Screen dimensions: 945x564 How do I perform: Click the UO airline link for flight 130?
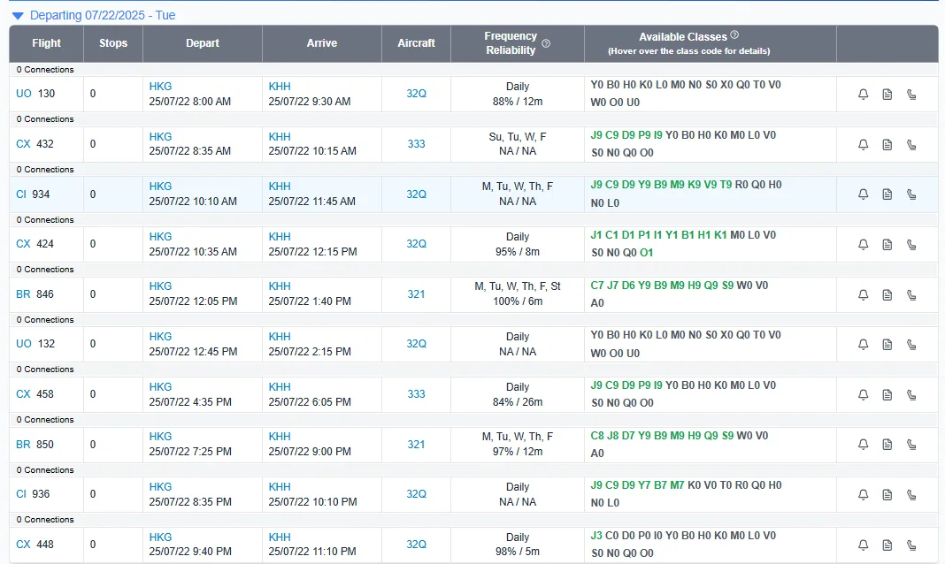pos(24,94)
